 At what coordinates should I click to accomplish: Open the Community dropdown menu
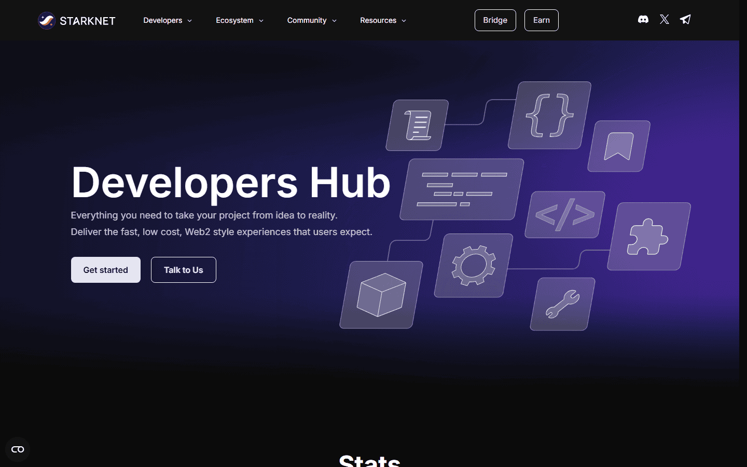click(x=312, y=20)
